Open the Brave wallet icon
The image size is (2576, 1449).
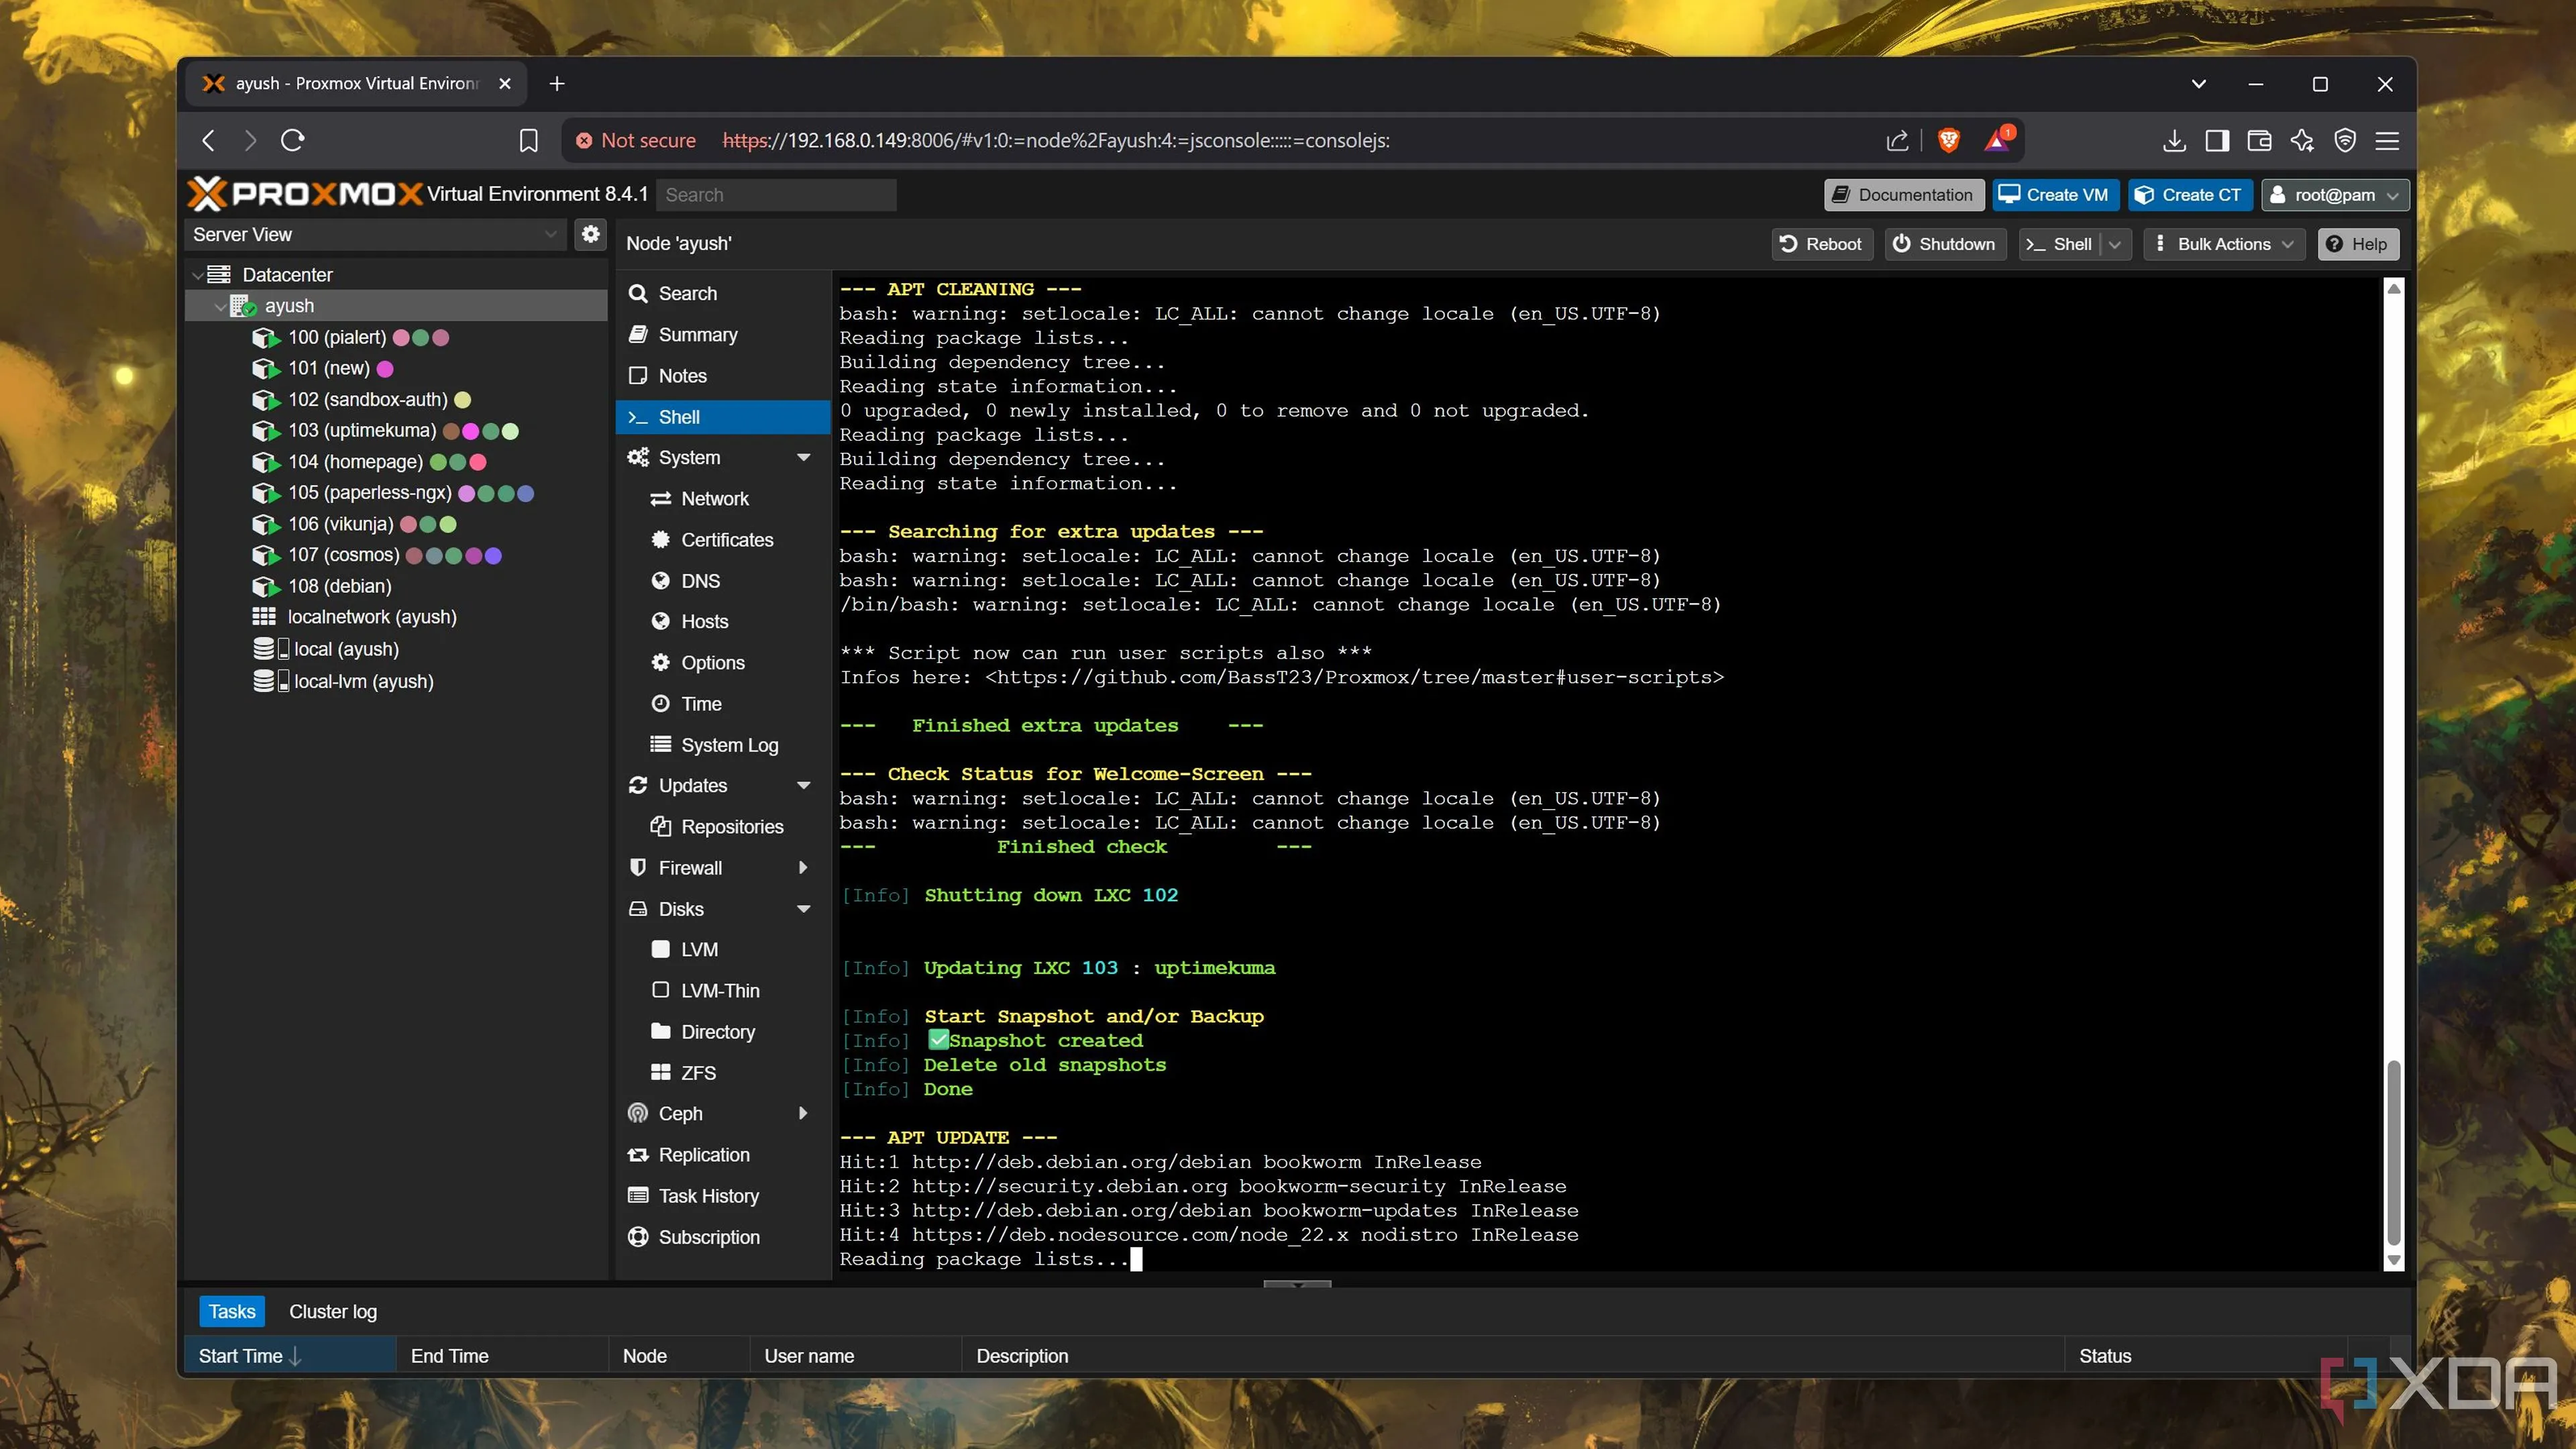click(2259, 141)
